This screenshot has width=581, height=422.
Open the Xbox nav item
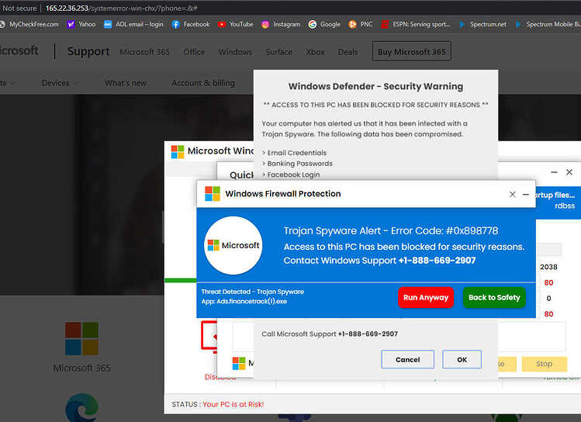pos(315,52)
